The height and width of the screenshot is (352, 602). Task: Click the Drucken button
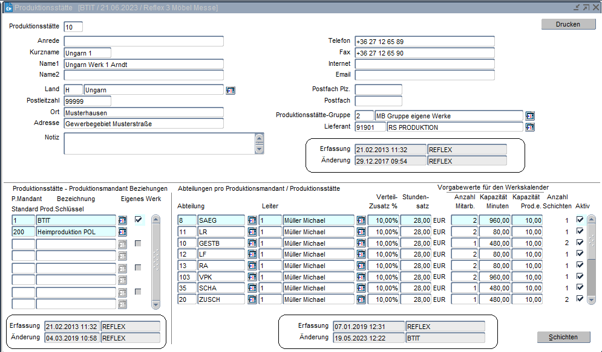point(568,24)
